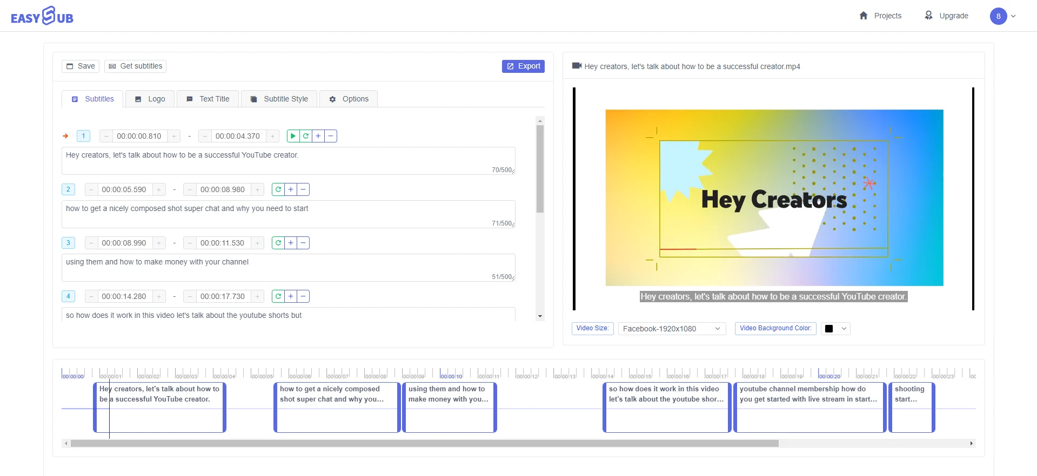Open the Video Size dropdown
This screenshot has height=476, width=1037.
(671, 329)
